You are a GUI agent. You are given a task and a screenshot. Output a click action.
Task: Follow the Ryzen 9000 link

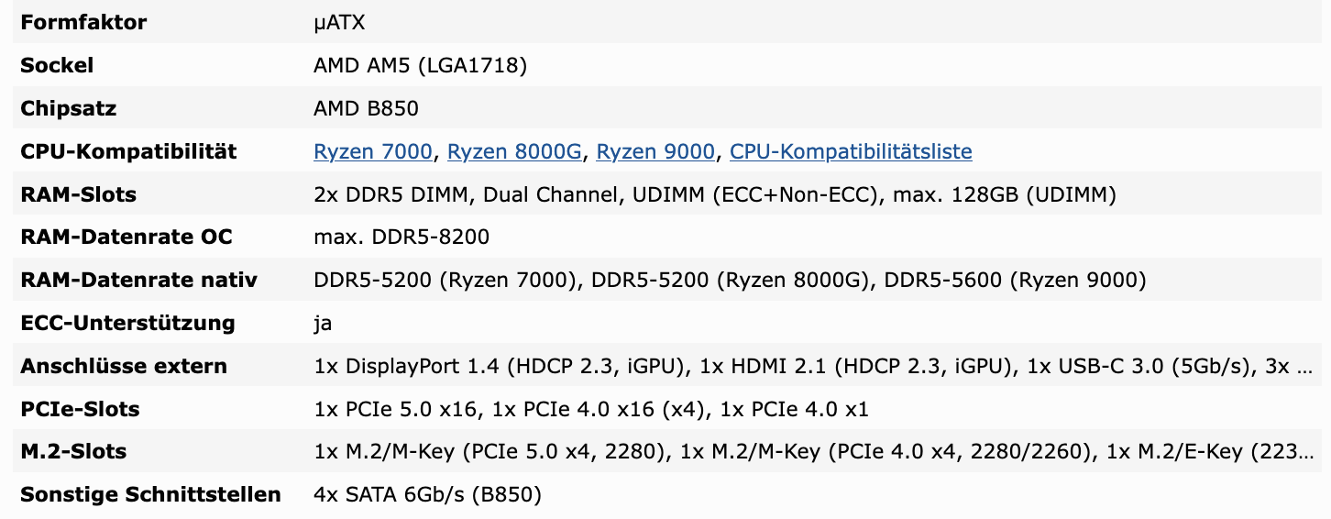655,151
